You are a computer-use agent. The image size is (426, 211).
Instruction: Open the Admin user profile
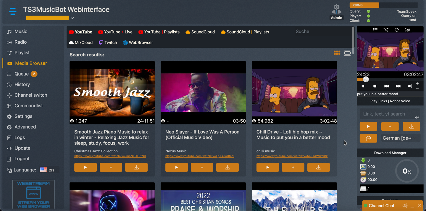click(x=336, y=12)
